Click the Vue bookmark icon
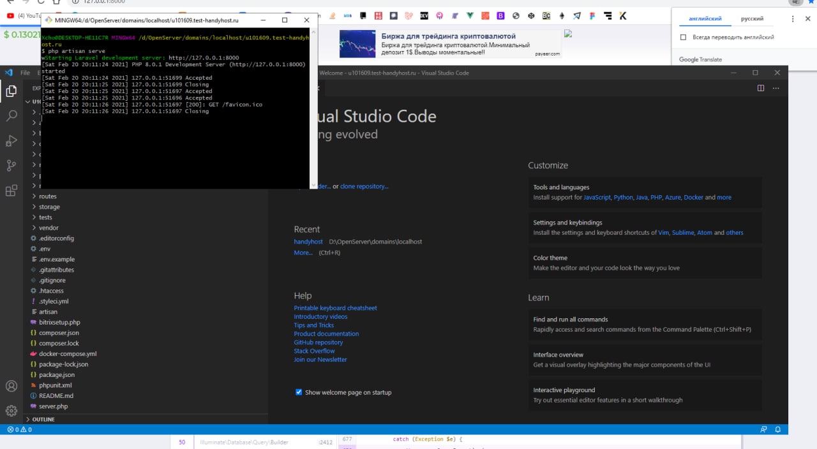This screenshot has height=449, width=817. (470, 15)
